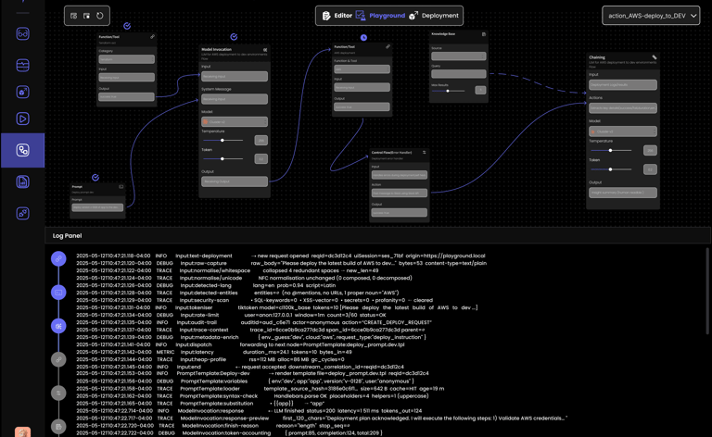Viewport: 712px width, 437px height.
Task: Click Output field in Transform Function/Tool node
Action: (127, 96)
